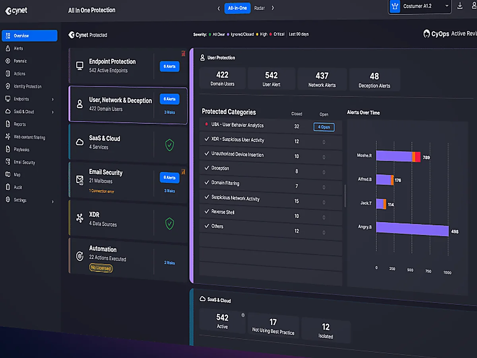Click the Cynet logo

(x=16, y=11)
